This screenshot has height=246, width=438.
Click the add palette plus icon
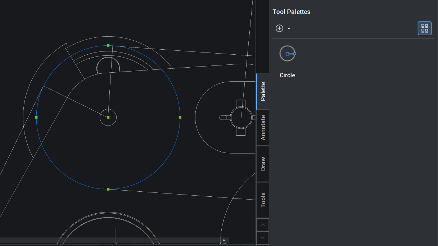pyautogui.click(x=279, y=28)
